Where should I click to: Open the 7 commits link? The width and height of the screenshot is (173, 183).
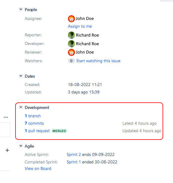34,123
